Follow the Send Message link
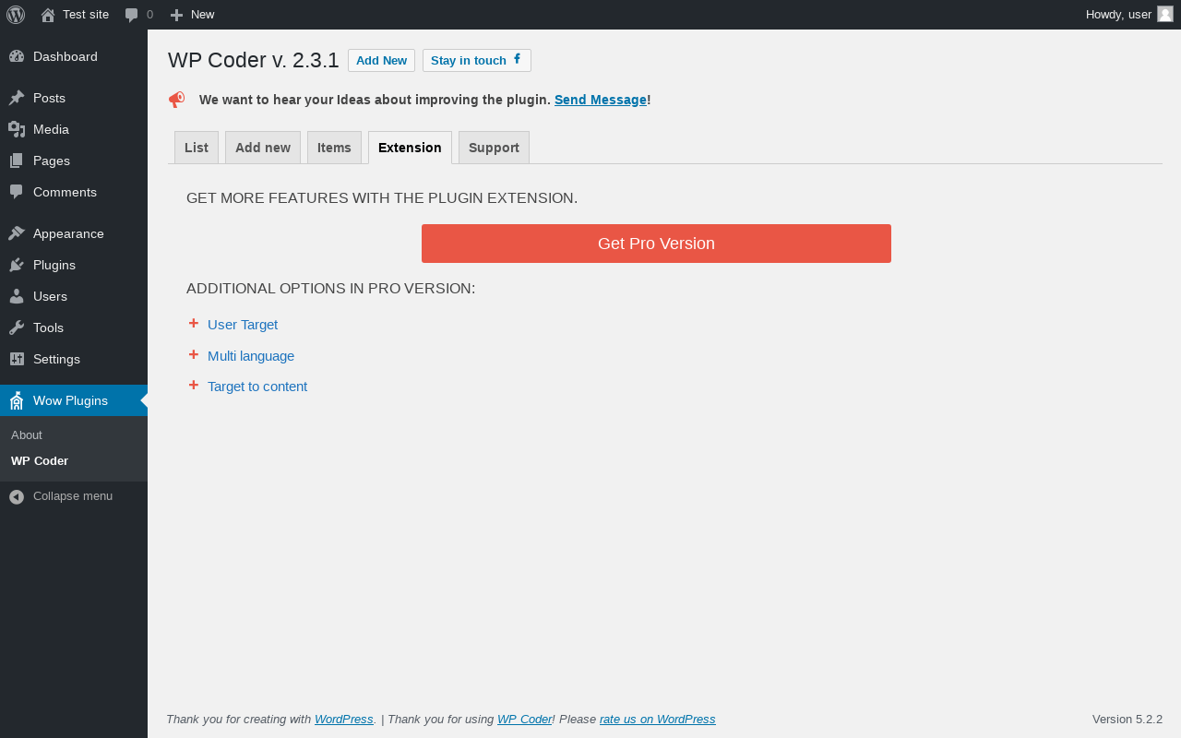 pyautogui.click(x=601, y=100)
